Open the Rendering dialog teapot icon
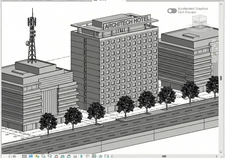The height and width of the screenshot is (158, 225). (x=50, y=156)
